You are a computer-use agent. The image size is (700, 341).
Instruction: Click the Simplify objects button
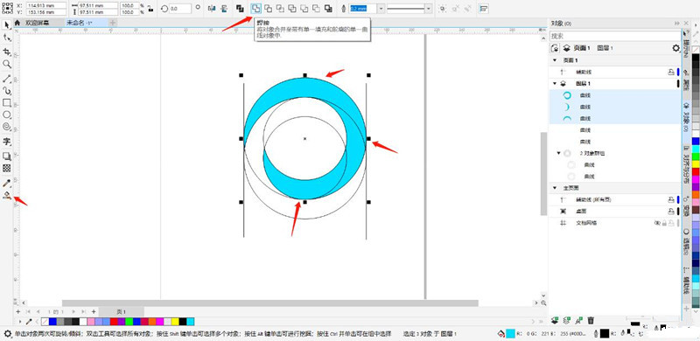pos(292,9)
